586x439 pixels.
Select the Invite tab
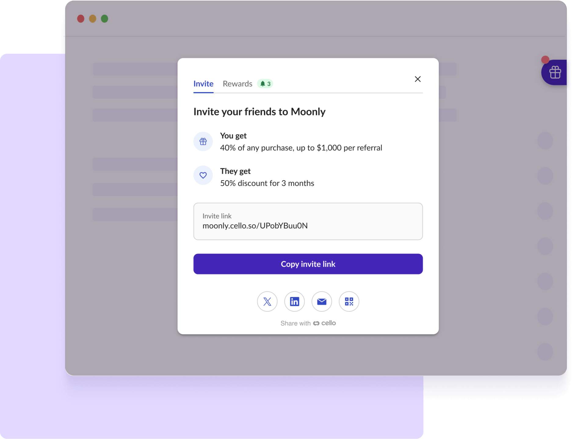tap(203, 84)
